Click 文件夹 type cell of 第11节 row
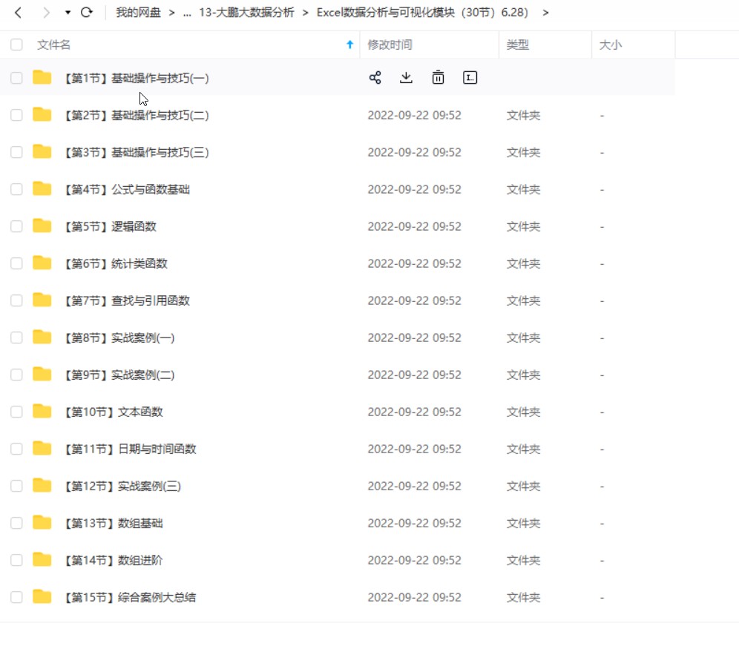This screenshot has width=739, height=652. 523,449
